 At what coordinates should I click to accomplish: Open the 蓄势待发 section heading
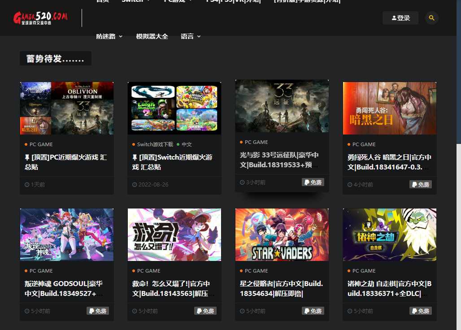point(56,58)
